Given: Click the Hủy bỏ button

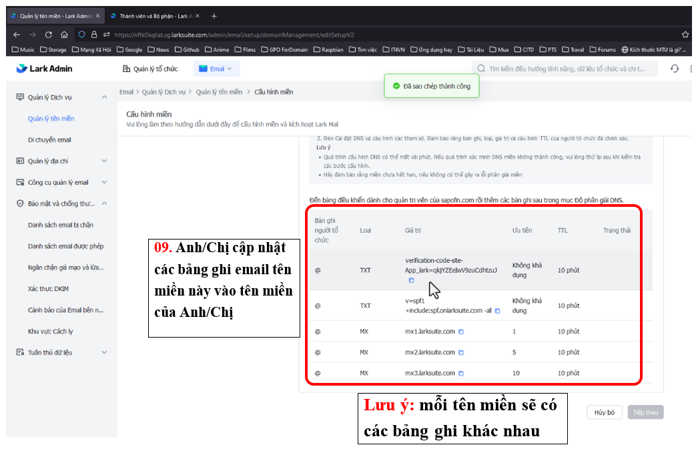Looking at the screenshot, I should 604,412.
